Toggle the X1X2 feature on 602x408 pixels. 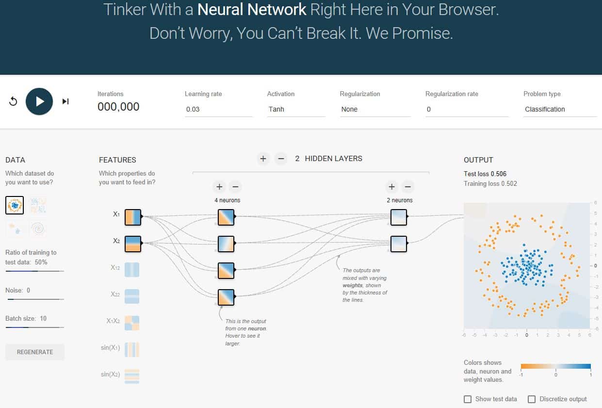pyautogui.click(x=131, y=323)
